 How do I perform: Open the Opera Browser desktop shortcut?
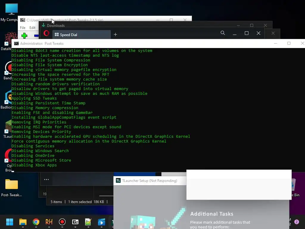[x=8, y=160]
